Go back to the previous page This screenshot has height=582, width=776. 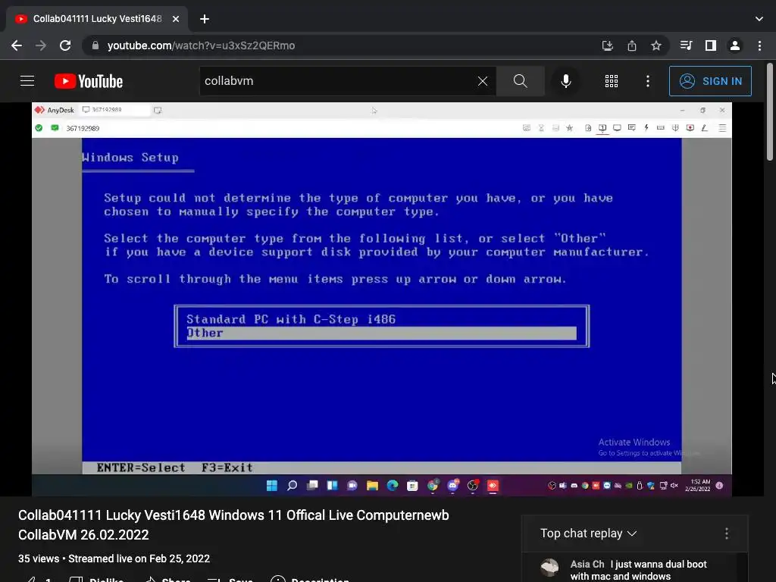tap(17, 45)
